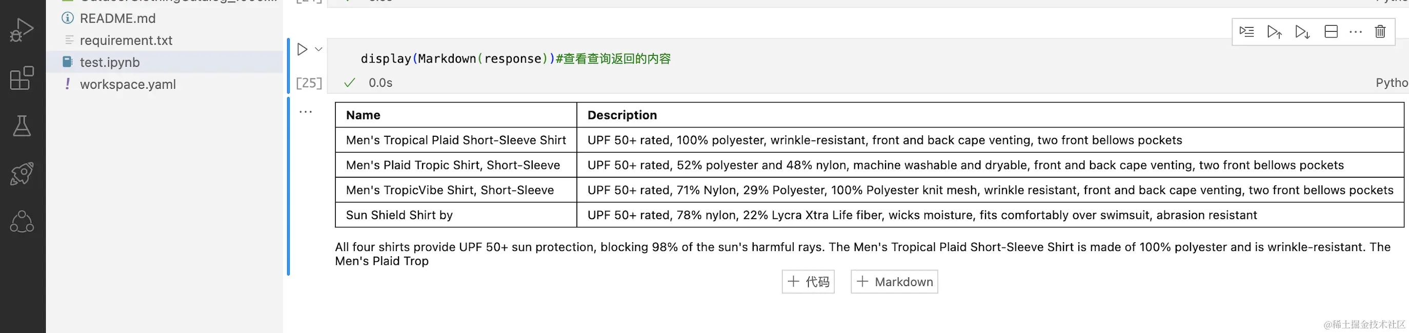Expand the run options chevron beside the run button
Viewport: 1409px width, 333px height.
click(x=319, y=49)
